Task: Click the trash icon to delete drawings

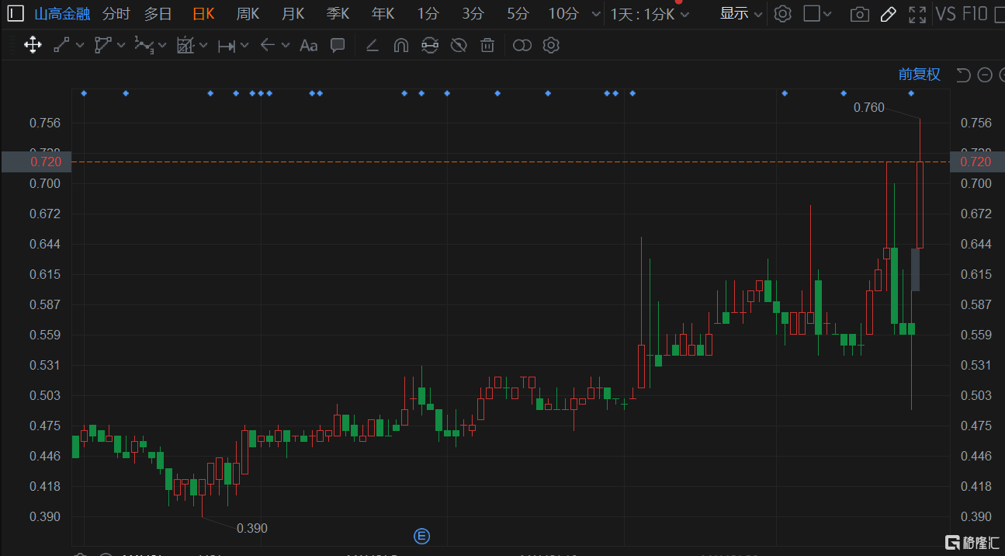Action: (487, 45)
